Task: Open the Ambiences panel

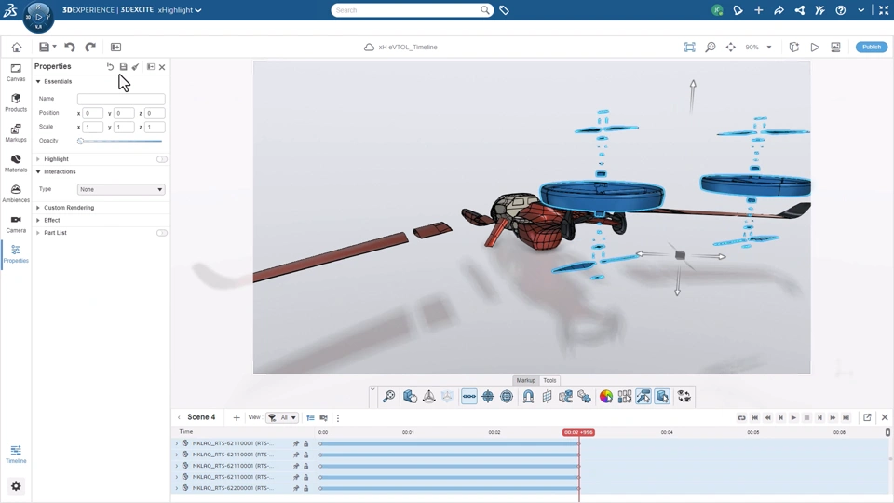Action: [x=16, y=194]
